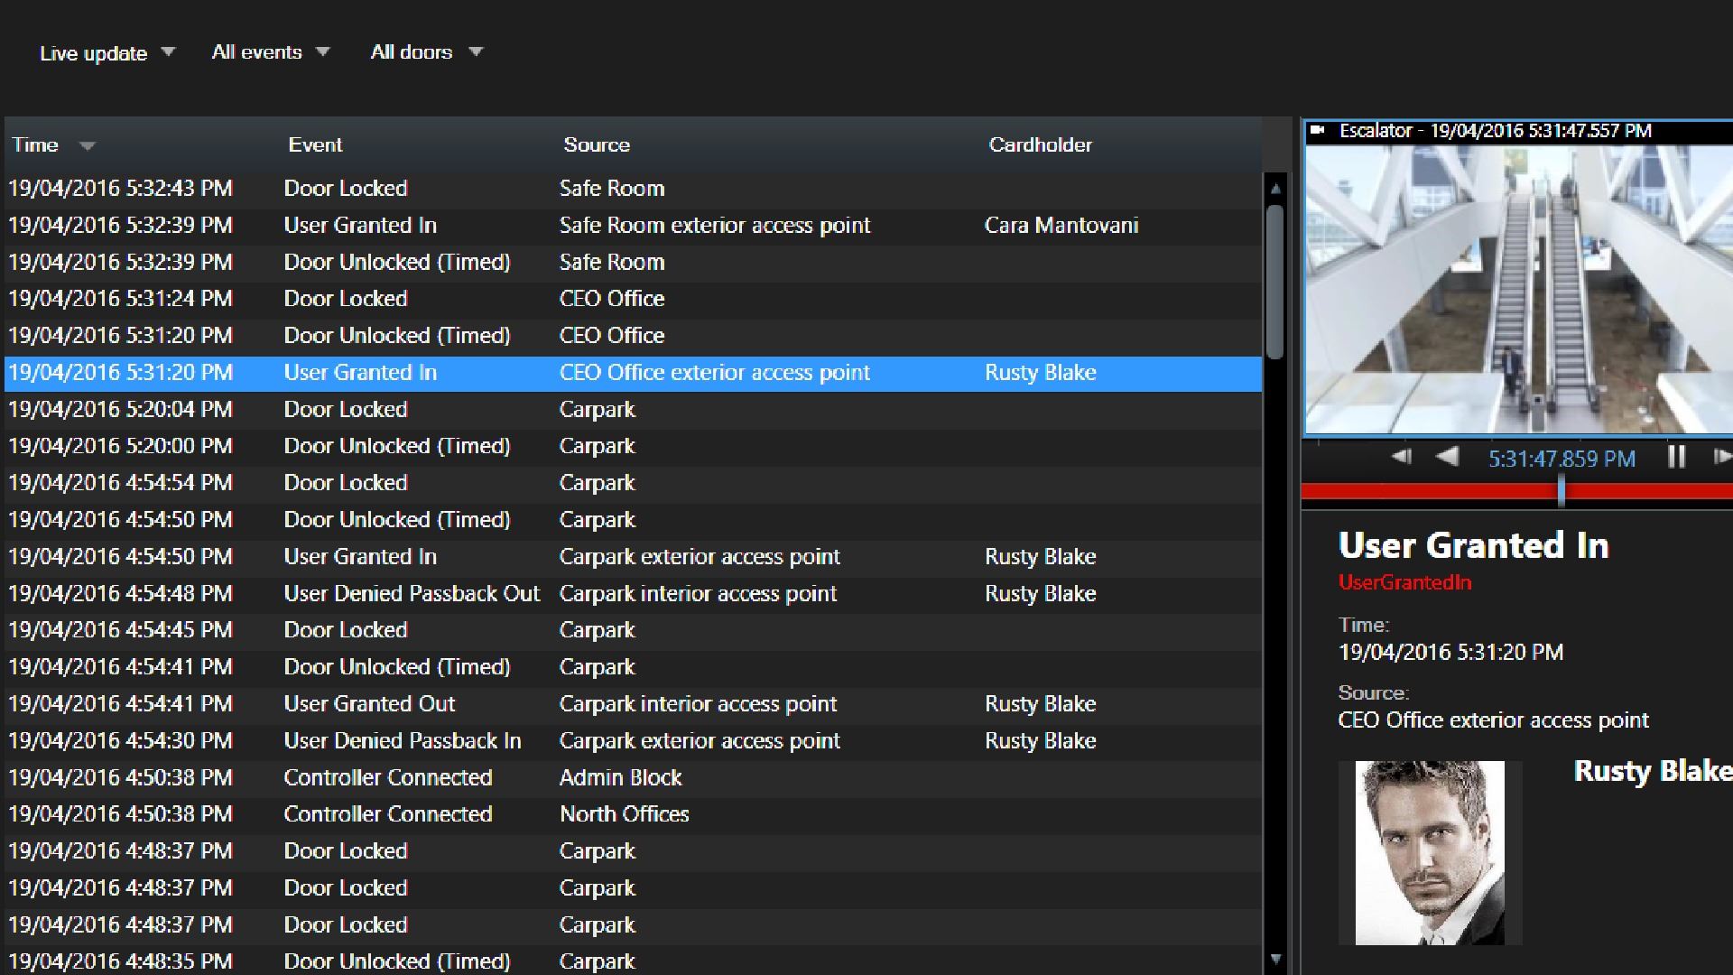
Task: Open the All doors filter dropdown
Action: coord(427,52)
